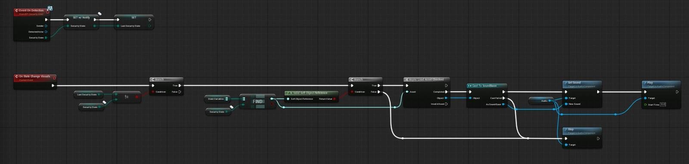The height and width of the screenshot is (164, 689).
Task: Select the first Branch node title
Action: pos(160,80)
